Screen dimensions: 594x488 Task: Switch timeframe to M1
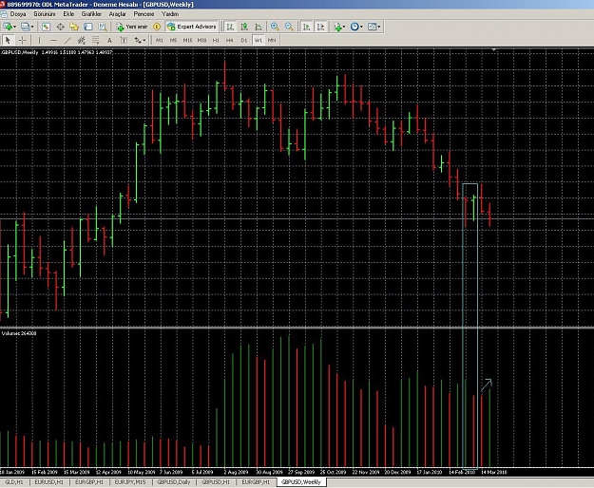coord(160,40)
